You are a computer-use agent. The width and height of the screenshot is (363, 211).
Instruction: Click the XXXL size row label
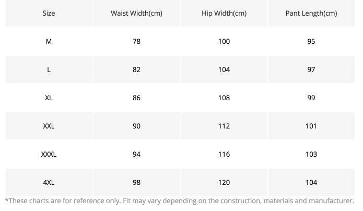click(x=49, y=154)
